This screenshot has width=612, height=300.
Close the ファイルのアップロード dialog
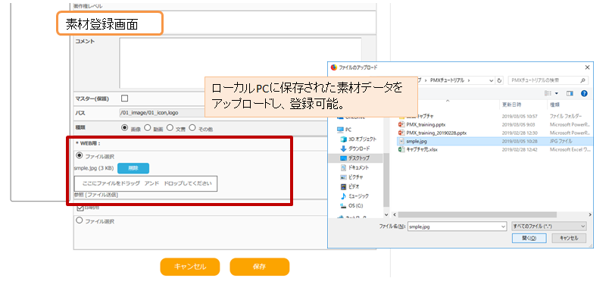(x=587, y=67)
